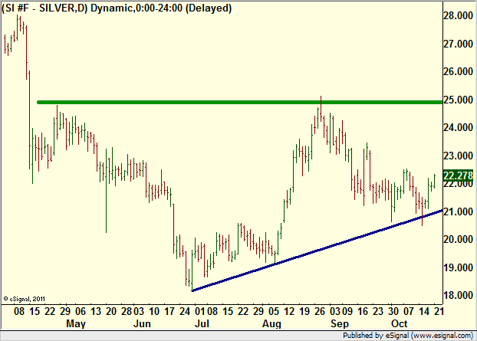Click the 18.000 price axis label
477x341 pixels.
point(458,296)
